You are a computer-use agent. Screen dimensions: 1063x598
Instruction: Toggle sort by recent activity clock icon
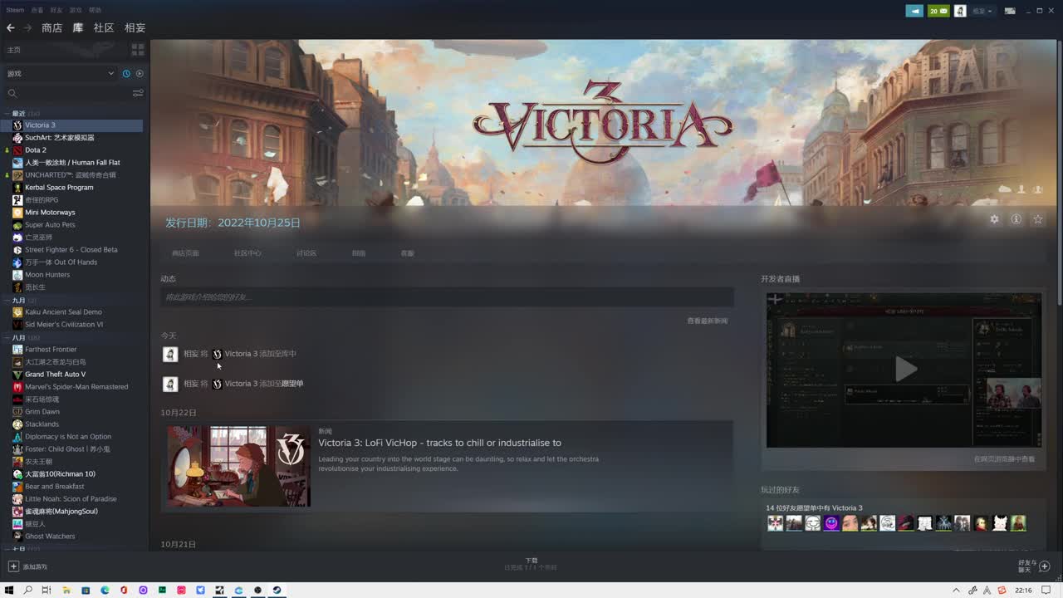(x=126, y=73)
